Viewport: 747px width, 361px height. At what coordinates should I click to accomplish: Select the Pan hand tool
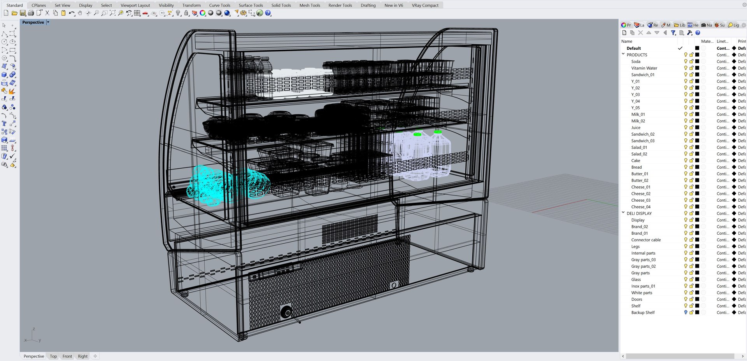pos(80,13)
